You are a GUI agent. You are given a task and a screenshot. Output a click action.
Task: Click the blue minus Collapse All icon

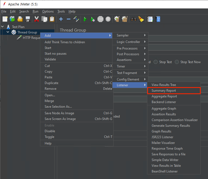pos(69,19)
